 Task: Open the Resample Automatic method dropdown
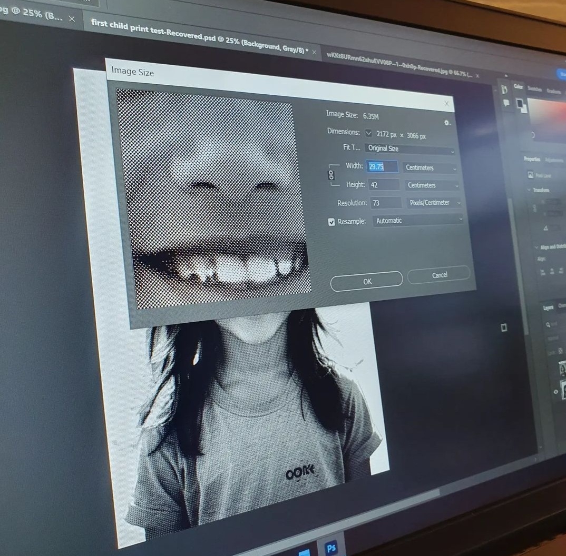(x=418, y=221)
